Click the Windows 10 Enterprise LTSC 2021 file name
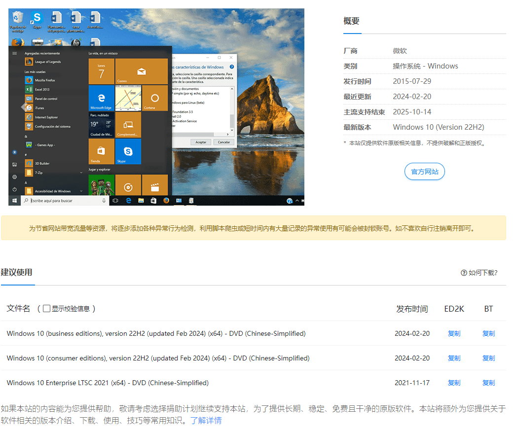This screenshot has height=431, width=517. [x=108, y=383]
